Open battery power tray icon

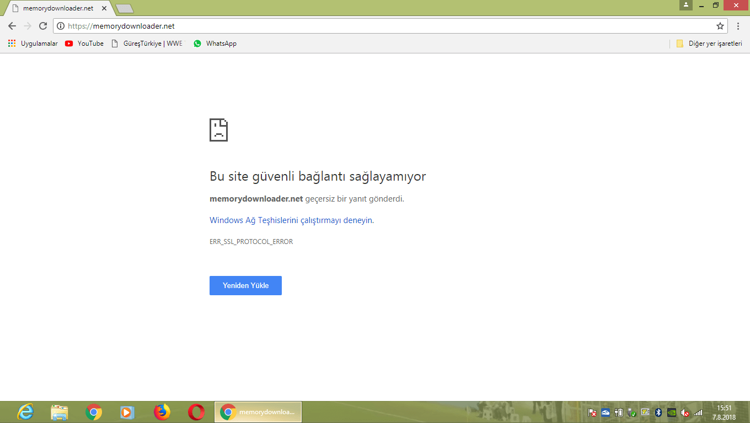pyautogui.click(x=619, y=412)
